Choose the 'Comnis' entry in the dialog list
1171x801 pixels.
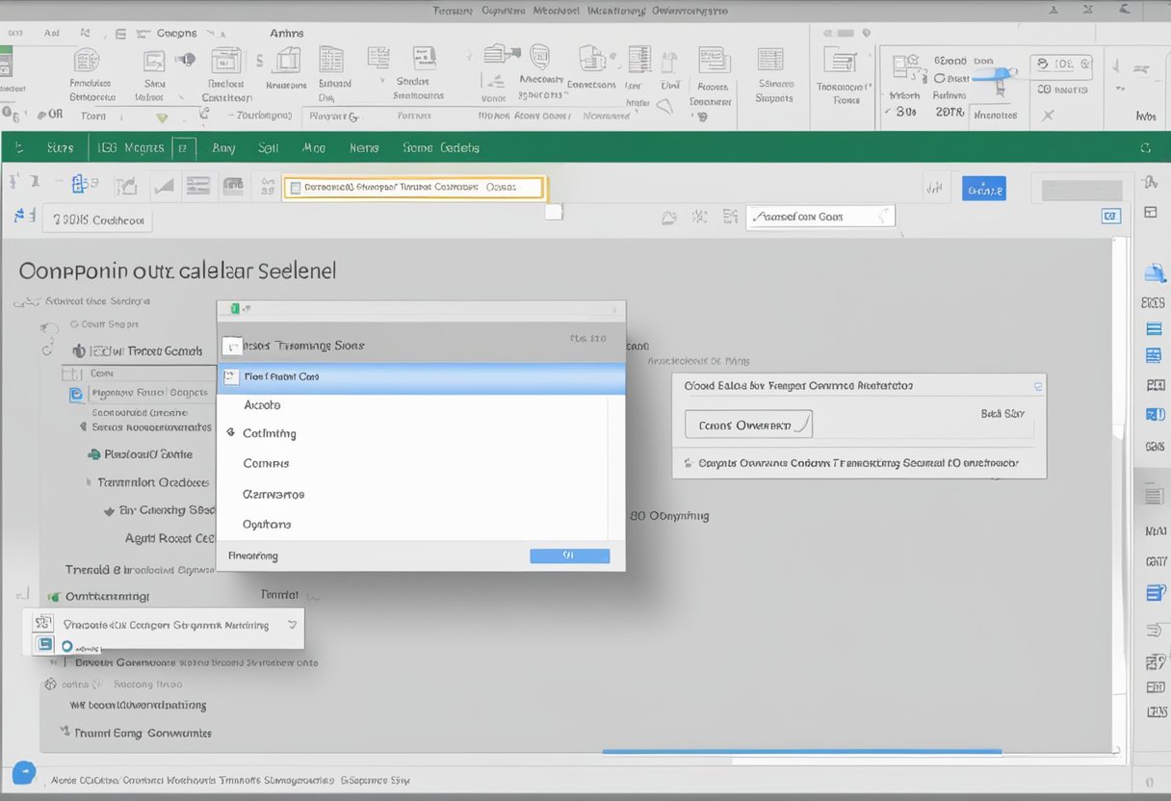[266, 463]
